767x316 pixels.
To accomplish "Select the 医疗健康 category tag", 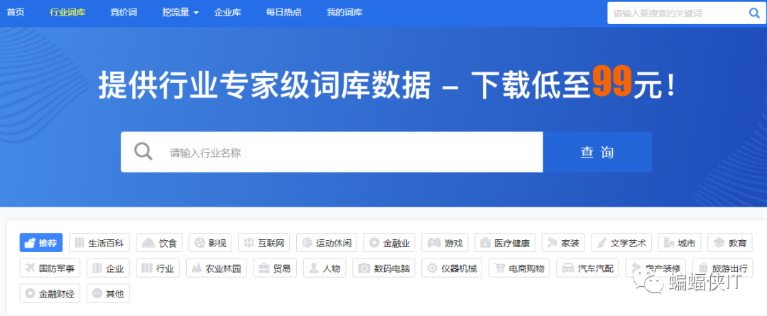I will click(x=505, y=243).
